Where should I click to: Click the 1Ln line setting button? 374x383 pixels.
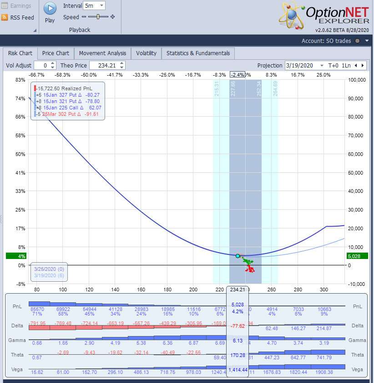(x=346, y=66)
